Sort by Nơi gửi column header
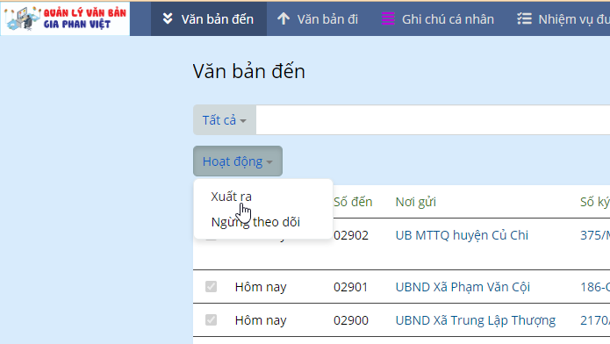 [x=415, y=202]
